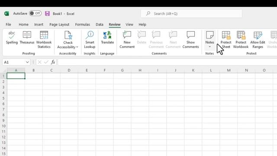The image size is (277, 156).
Task: Select row 10 header
Action: pyautogui.click(x=3, y=126)
